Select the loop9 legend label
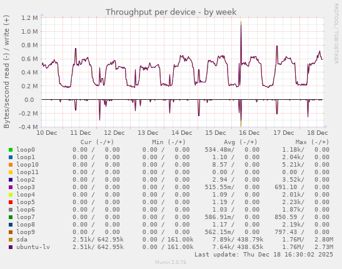This screenshot has width=342, height=269. click(x=26, y=232)
